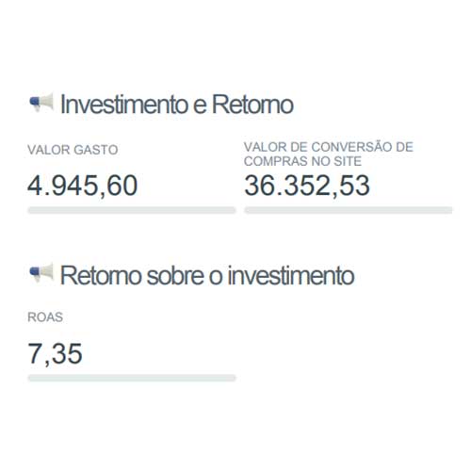Click the word Investimento in first heading
Screen dimensions: 471x471
124,105
